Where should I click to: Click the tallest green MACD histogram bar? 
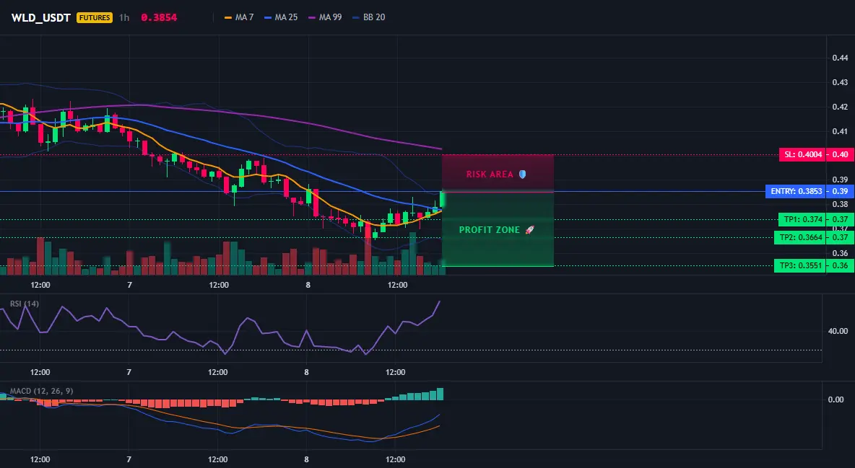tap(440, 394)
